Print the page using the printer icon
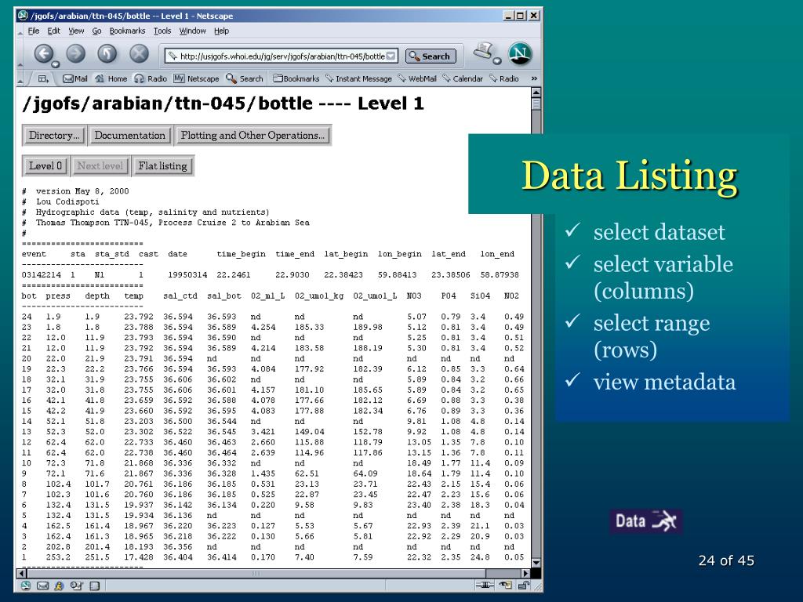This screenshot has height=602, width=803. pyautogui.click(x=483, y=51)
